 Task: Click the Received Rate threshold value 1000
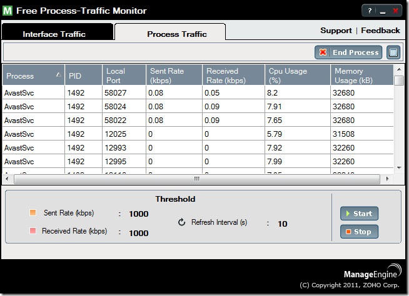pos(138,233)
